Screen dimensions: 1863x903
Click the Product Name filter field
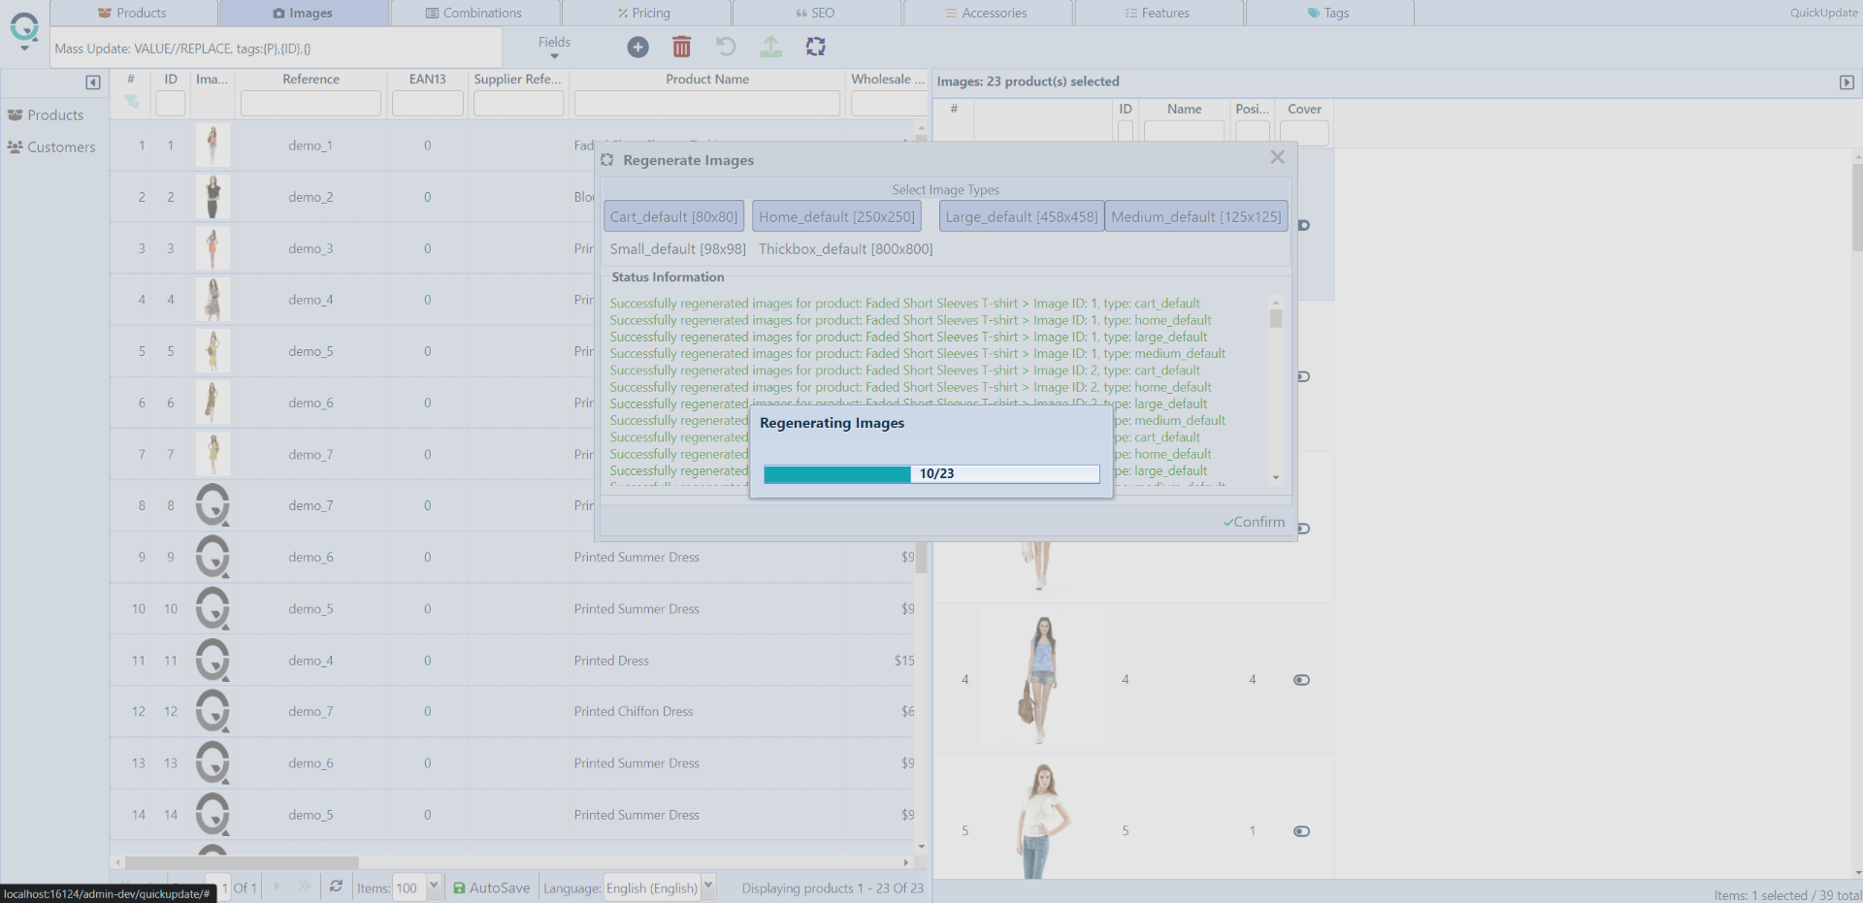706,103
